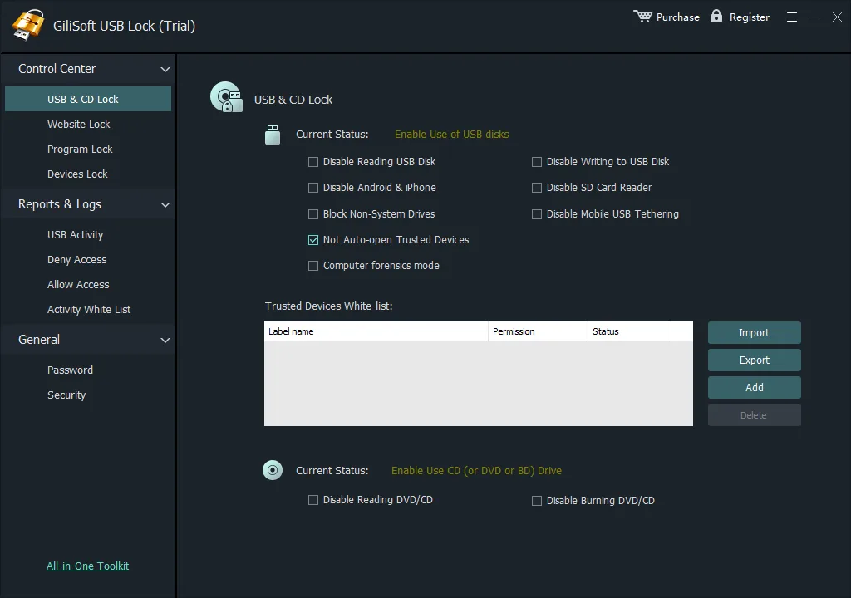Click the padlock Register icon
The image size is (851, 598).
[716, 16]
